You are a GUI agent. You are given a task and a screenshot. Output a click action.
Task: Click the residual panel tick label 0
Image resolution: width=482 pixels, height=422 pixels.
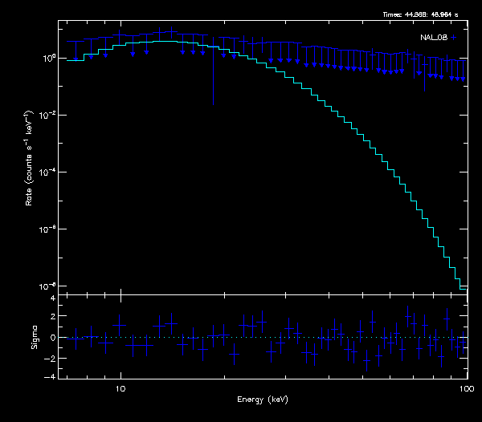(52, 338)
